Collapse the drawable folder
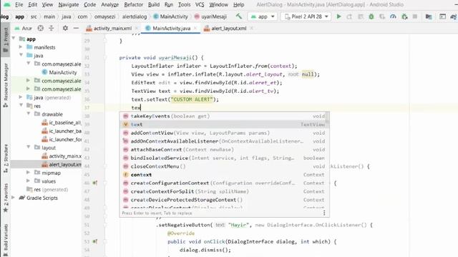 click(29, 114)
